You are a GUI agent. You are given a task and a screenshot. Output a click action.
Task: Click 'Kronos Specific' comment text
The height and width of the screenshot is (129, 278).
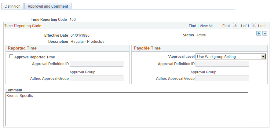point(20,96)
